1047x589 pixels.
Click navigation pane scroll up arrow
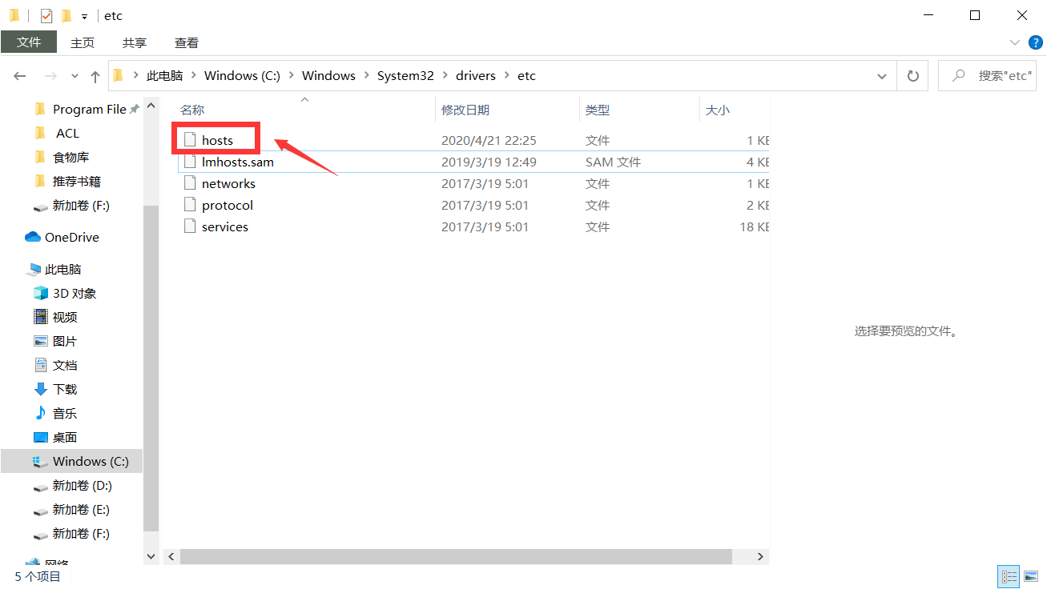tap(151, 106)
